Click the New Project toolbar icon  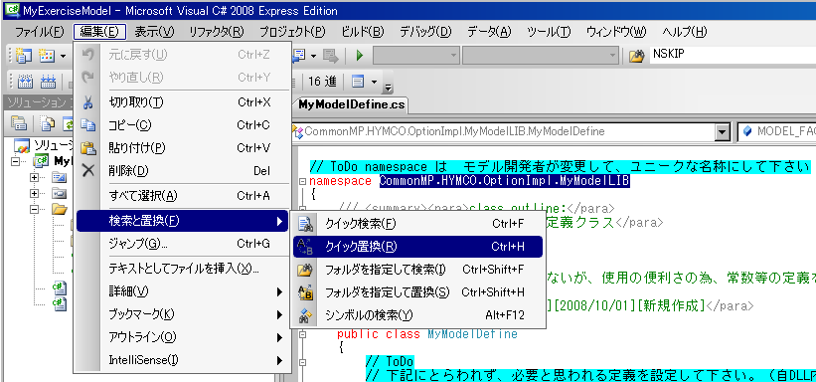pyautogui.click(x=24, y=56)
